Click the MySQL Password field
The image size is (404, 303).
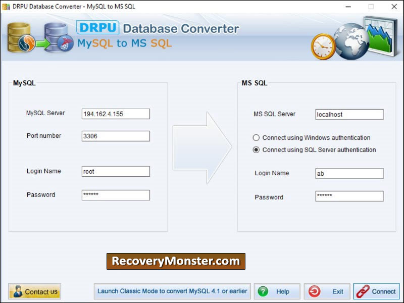tap(115, 194)
